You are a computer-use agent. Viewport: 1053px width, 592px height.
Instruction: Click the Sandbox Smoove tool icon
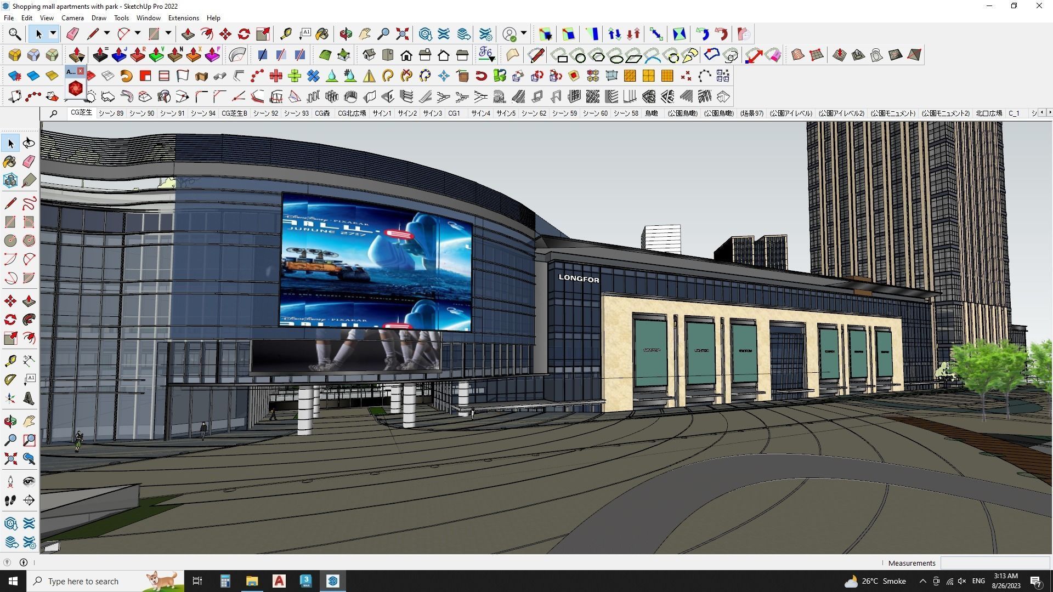point(840,55)
